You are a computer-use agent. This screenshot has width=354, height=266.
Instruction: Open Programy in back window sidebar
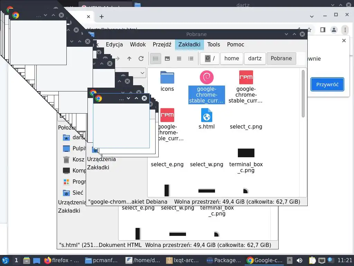(74, 181)
